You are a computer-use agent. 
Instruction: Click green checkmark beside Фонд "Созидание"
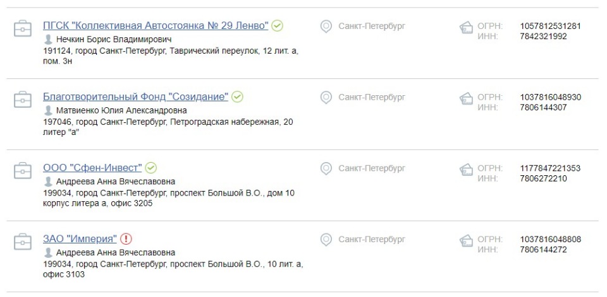(x=237, y=97)
